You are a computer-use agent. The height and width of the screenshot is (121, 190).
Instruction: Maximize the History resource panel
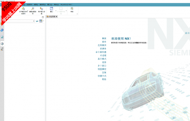pyautogui.click(x=43, y=17)
